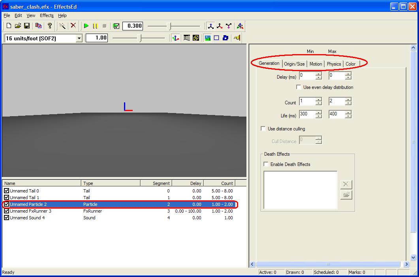The image size is (419, 277).
Task: Sort list by Delay column header
Action: click(x=188, y=183)
